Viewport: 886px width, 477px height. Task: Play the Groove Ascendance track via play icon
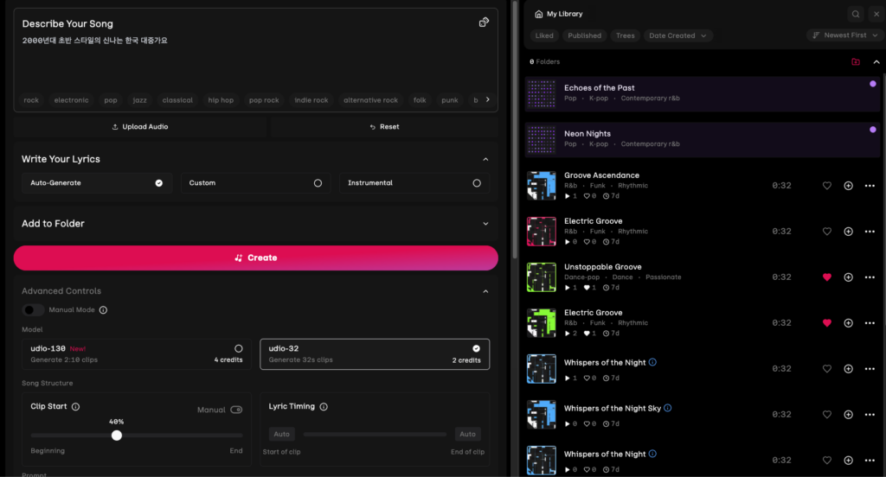click(x=568, y=196)
